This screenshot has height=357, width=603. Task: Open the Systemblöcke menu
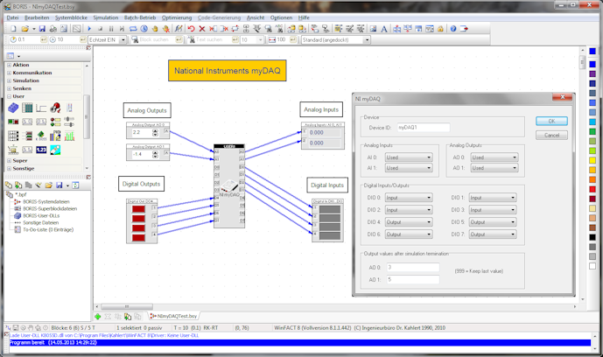coord(71,17)
